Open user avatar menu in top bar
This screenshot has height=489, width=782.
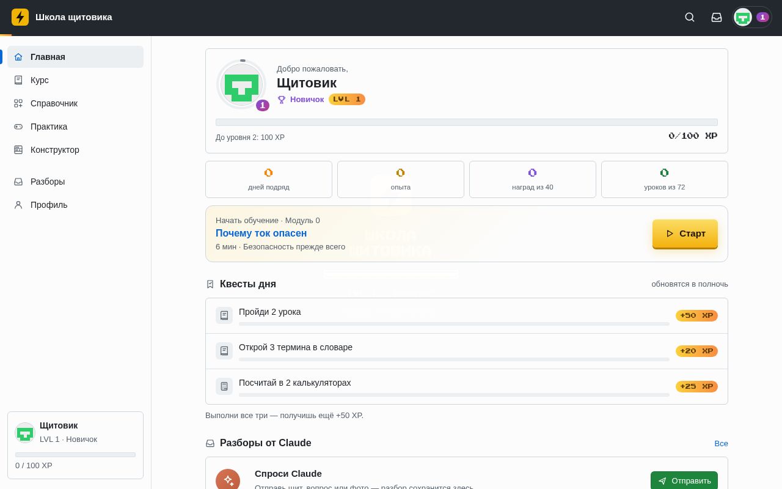click(x=752, y=17)
